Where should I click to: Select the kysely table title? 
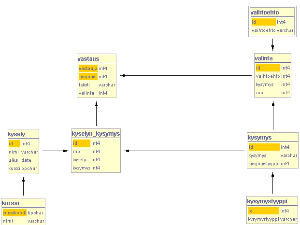pos(16,134)
